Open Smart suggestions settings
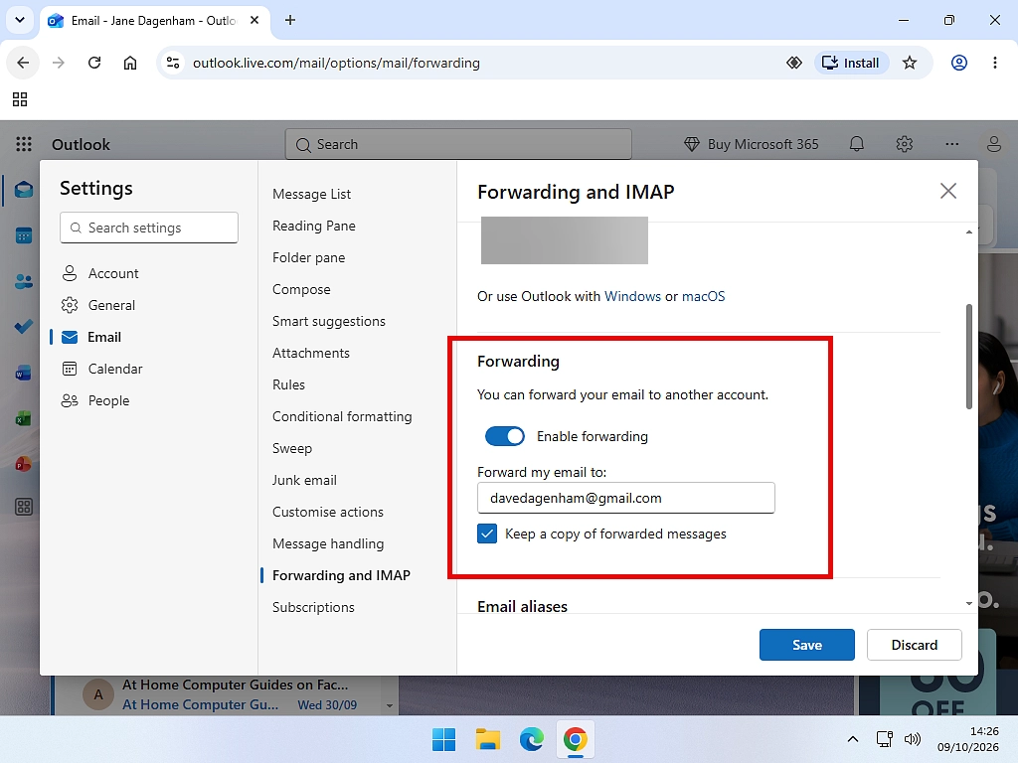 click(x=328, y=321)
